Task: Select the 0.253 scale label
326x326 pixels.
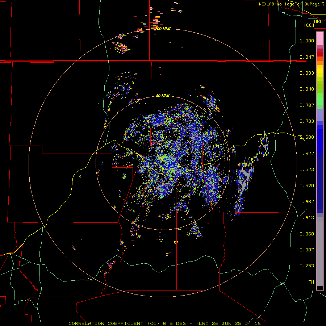Action: coord(307,266)
